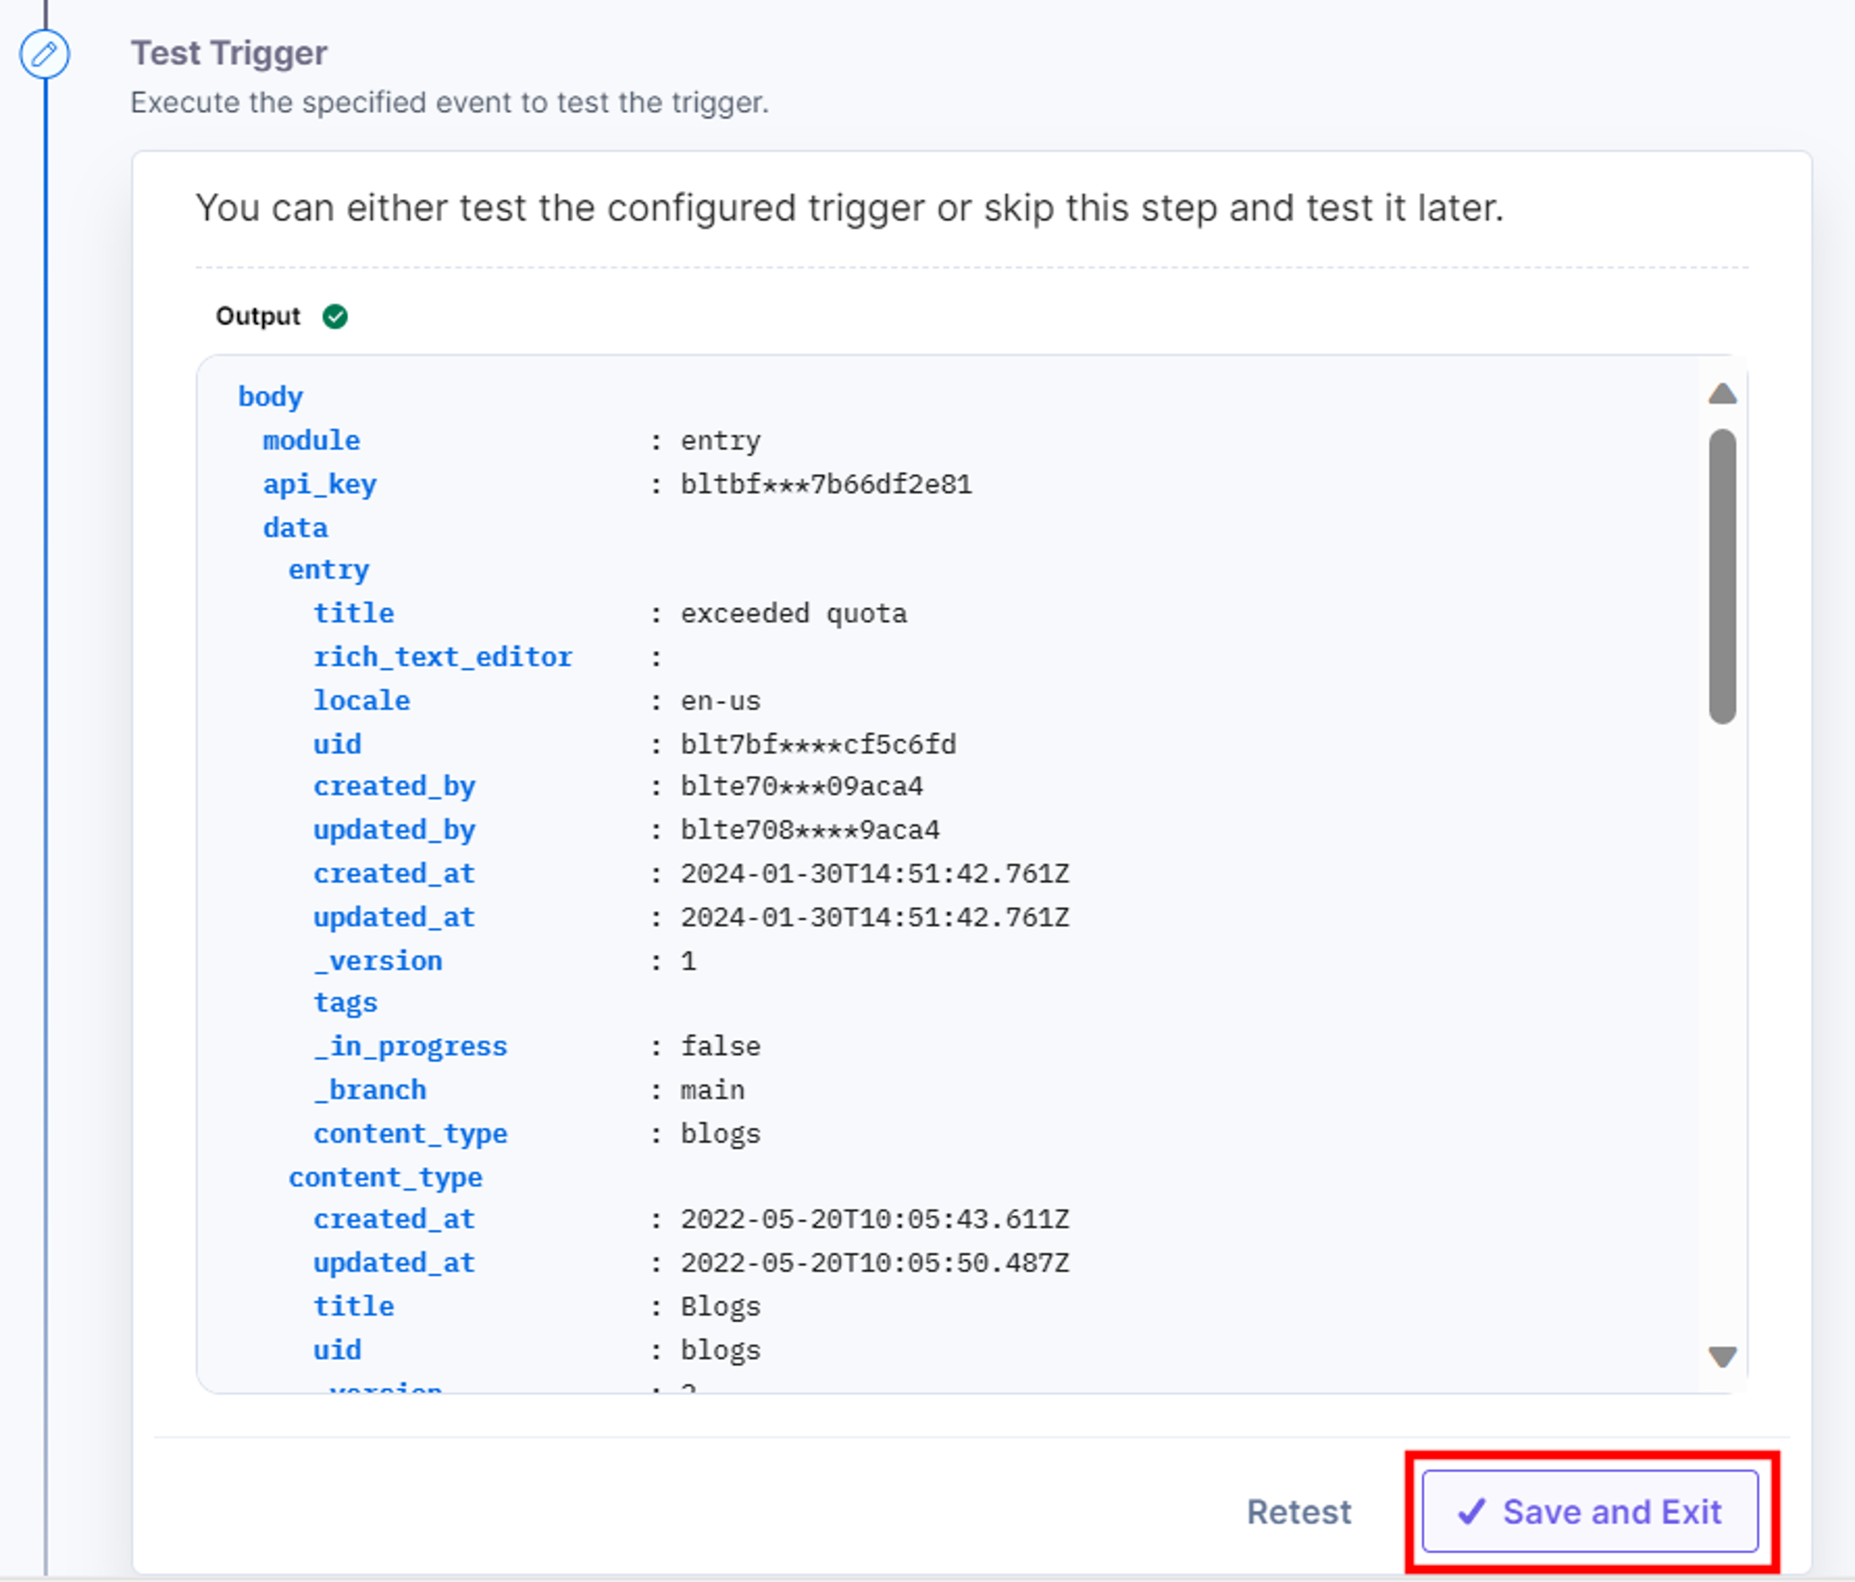Click the exceeded quota title value
This screenshot has height=1582, width=1855.
[x=793, y=613]
